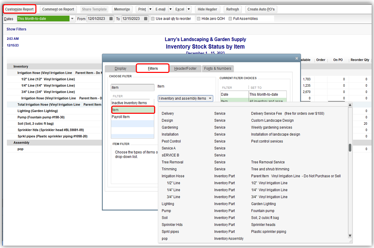
Task: Check the Full Assemblies option
Action: [x=230, y=19]
